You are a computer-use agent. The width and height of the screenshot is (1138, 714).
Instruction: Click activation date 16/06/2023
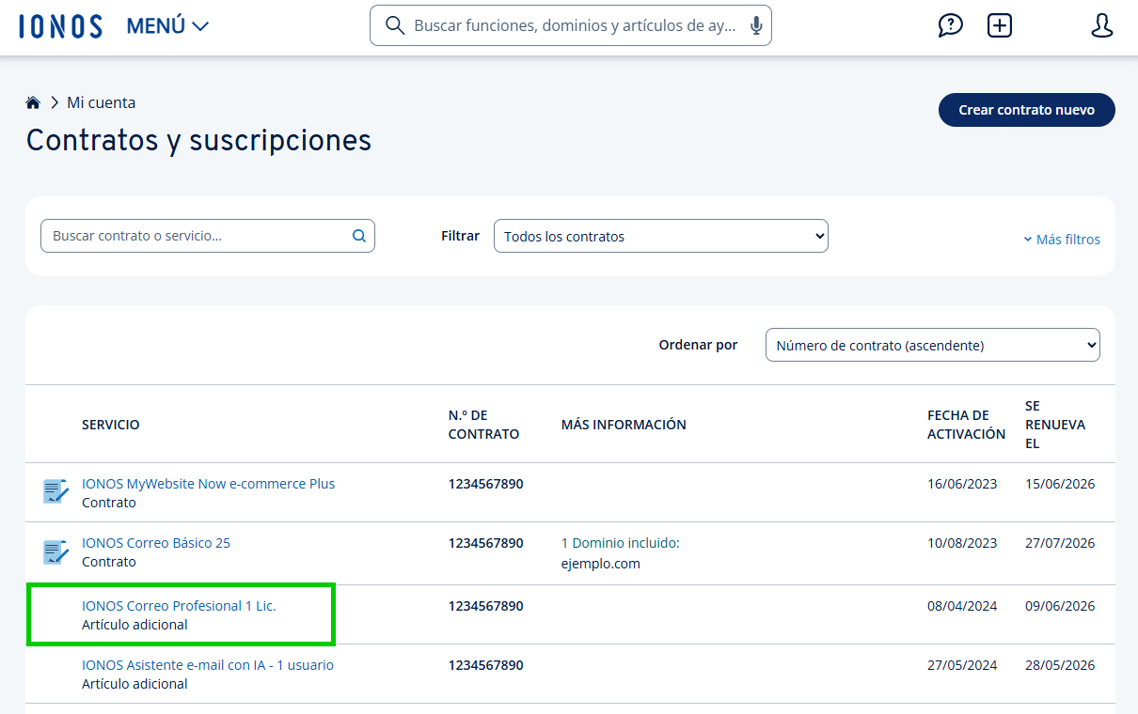pos(962,484)
